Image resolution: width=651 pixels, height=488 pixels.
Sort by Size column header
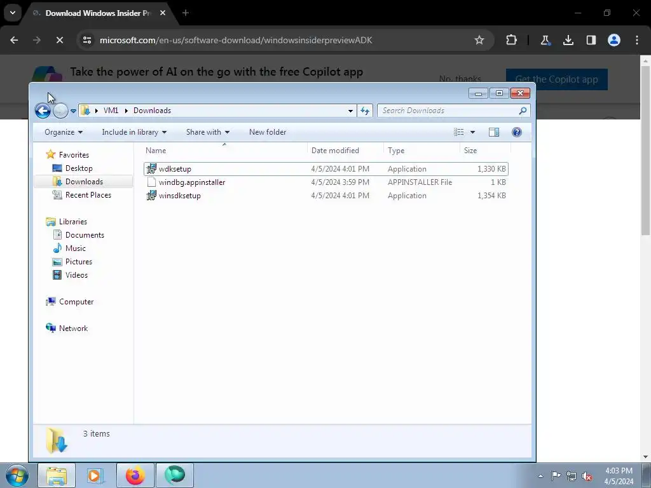pos(485,151)
